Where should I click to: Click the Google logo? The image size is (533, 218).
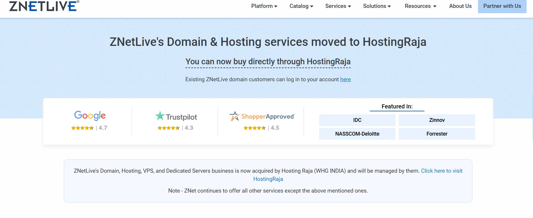pos(90,116)
